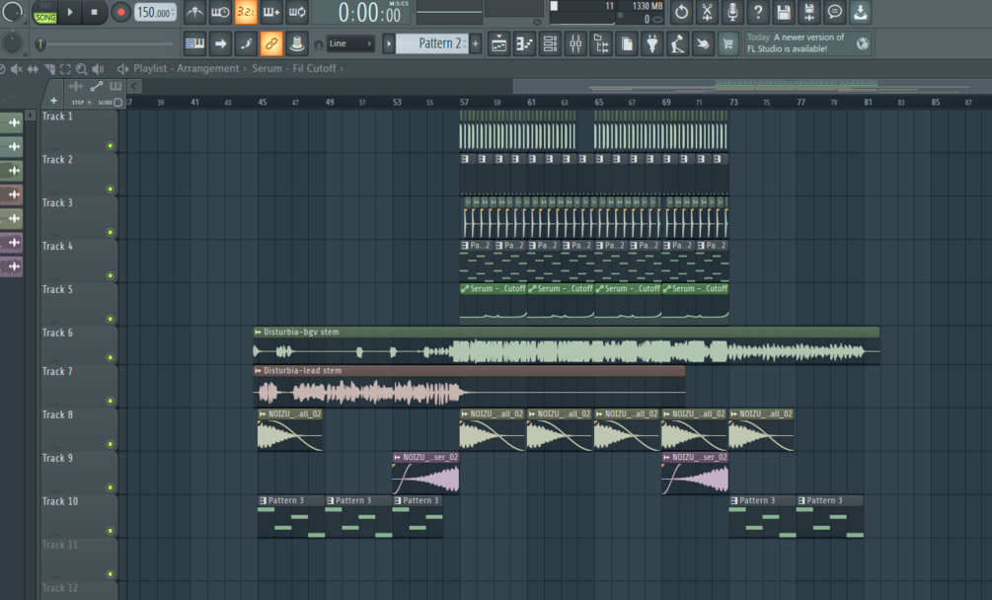The image size is (992, 600).
Task: Click the Playlist - Arrangement breadcrumb
Action: click(186, 68)
